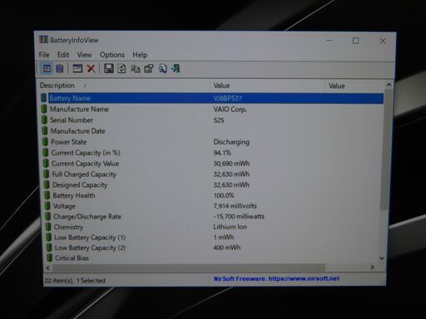Open Properties from the toolbar icon

[149, 68]
